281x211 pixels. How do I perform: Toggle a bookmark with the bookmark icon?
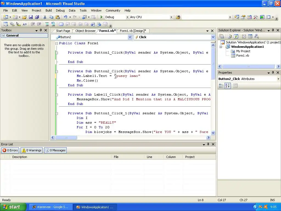(61, 24)
